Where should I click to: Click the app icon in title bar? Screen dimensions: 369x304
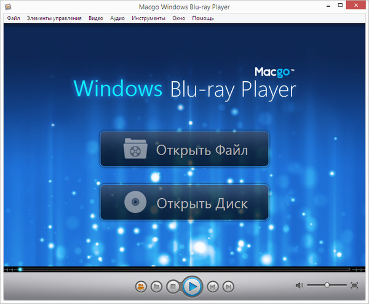point(7,6)
